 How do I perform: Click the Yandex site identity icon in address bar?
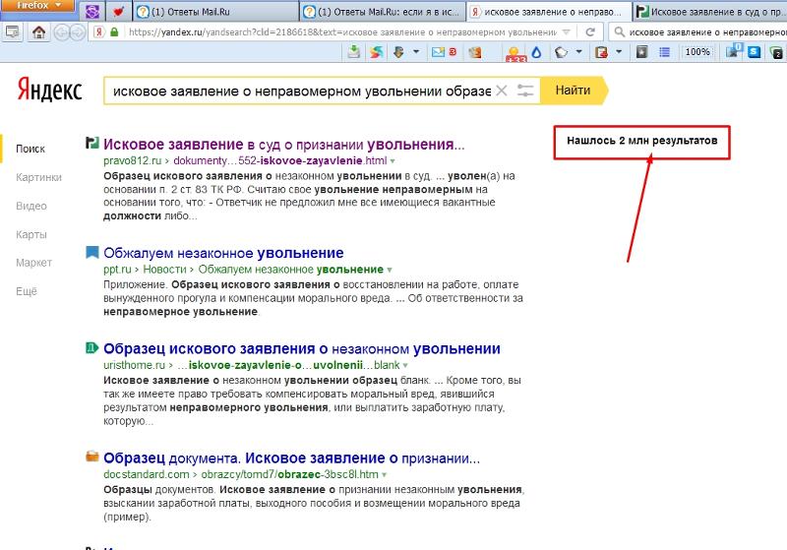(99, 32)
